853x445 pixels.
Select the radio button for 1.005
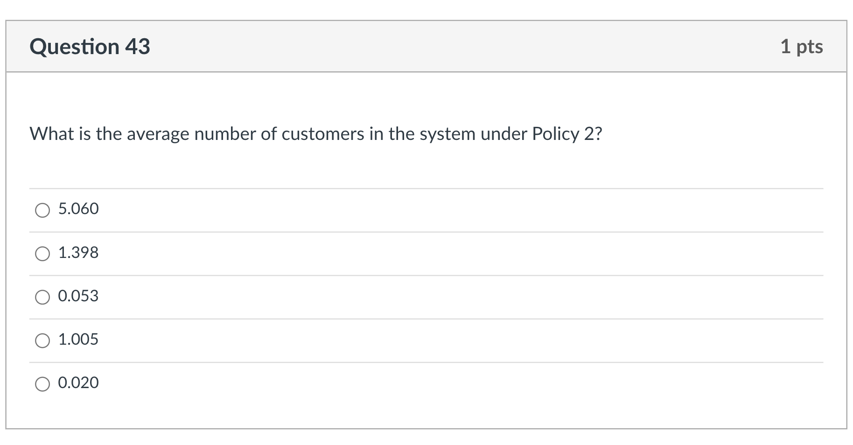(42, 341)
